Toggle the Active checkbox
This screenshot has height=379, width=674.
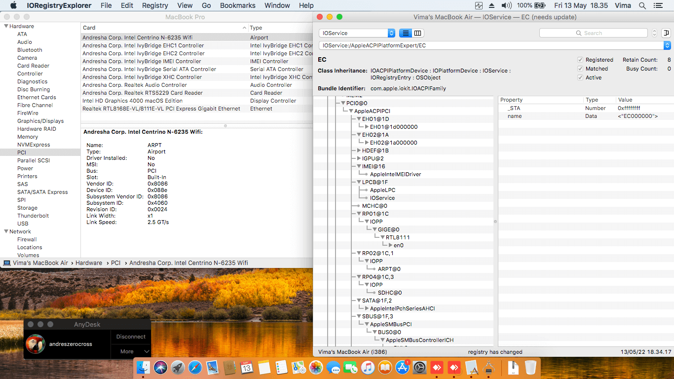(x=580, y=77)
